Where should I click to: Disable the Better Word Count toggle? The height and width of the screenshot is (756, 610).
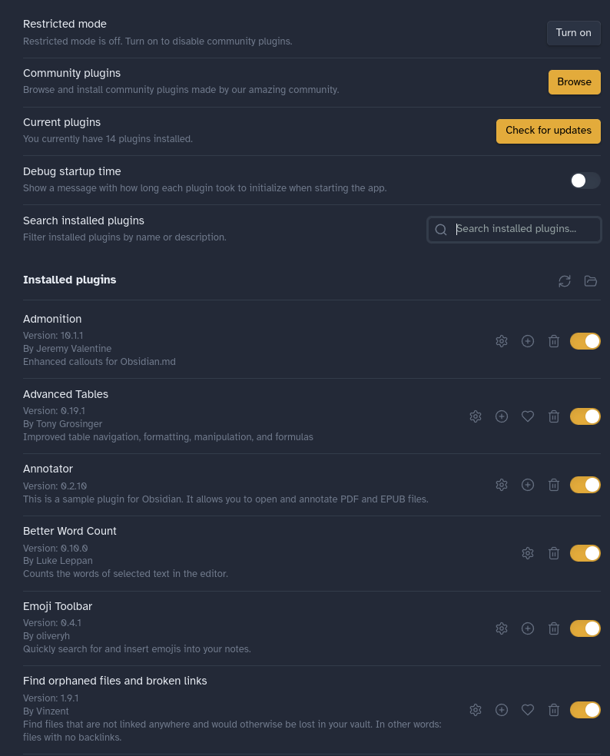coord(585,553)
